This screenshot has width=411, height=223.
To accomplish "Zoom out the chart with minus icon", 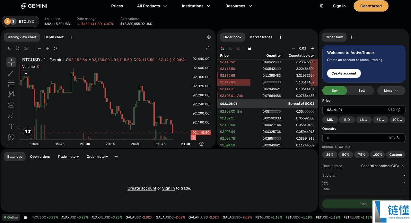I will tap(39, 48).
